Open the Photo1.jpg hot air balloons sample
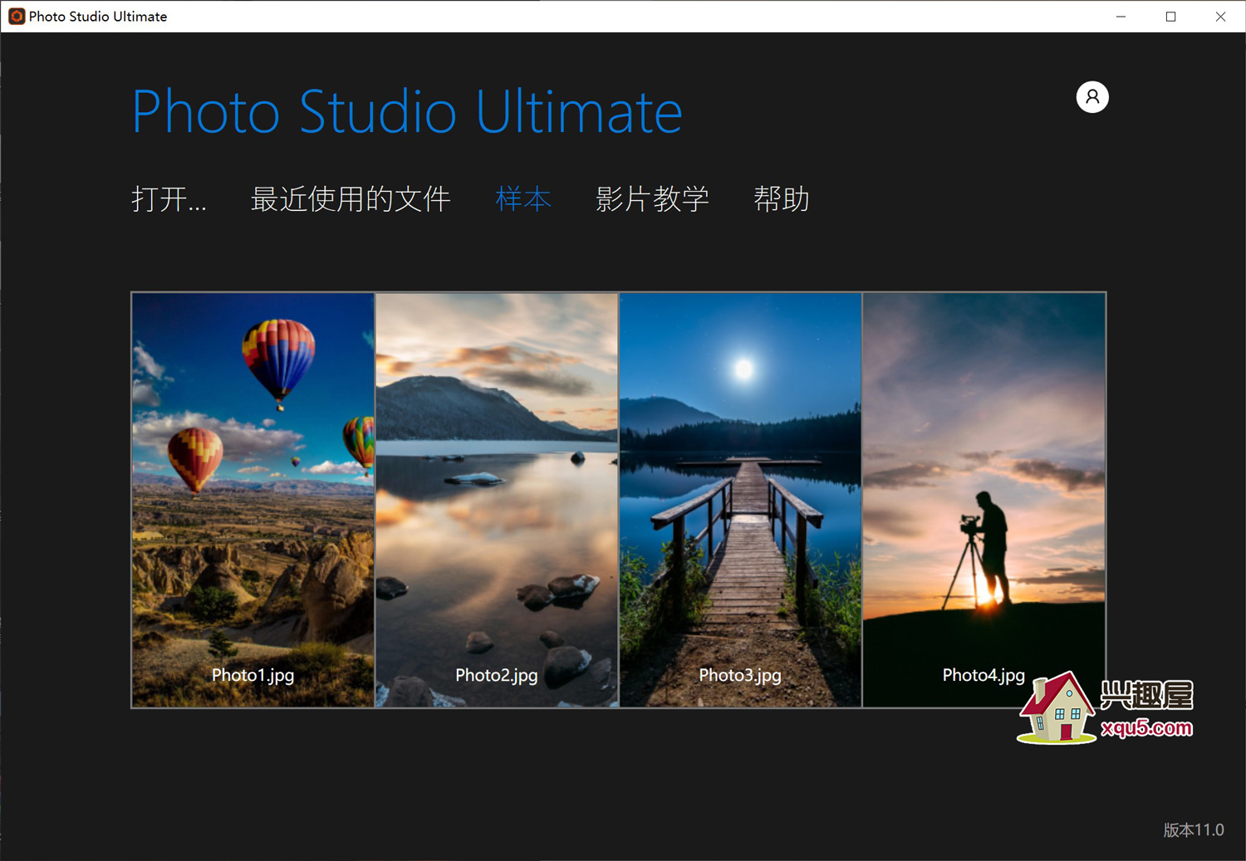Image resolution: width=1246 pixels, height=861 pixels. coord(253,500)
